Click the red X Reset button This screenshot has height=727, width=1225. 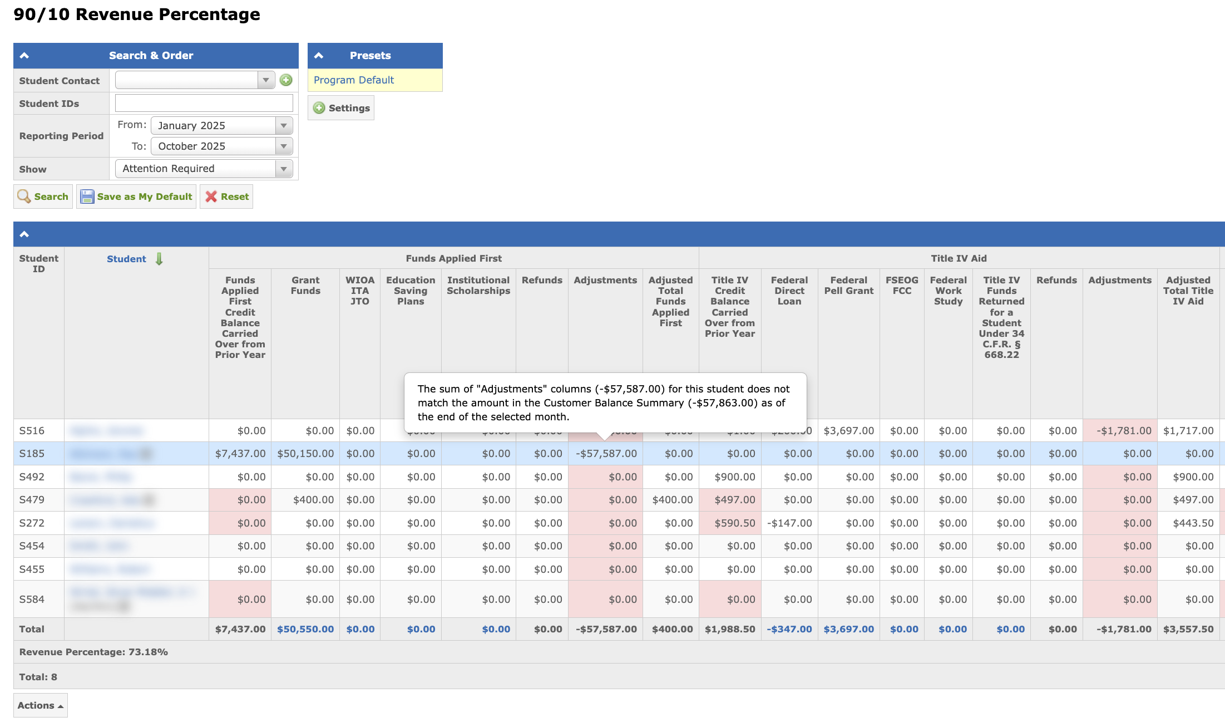[x=226, y=197]
